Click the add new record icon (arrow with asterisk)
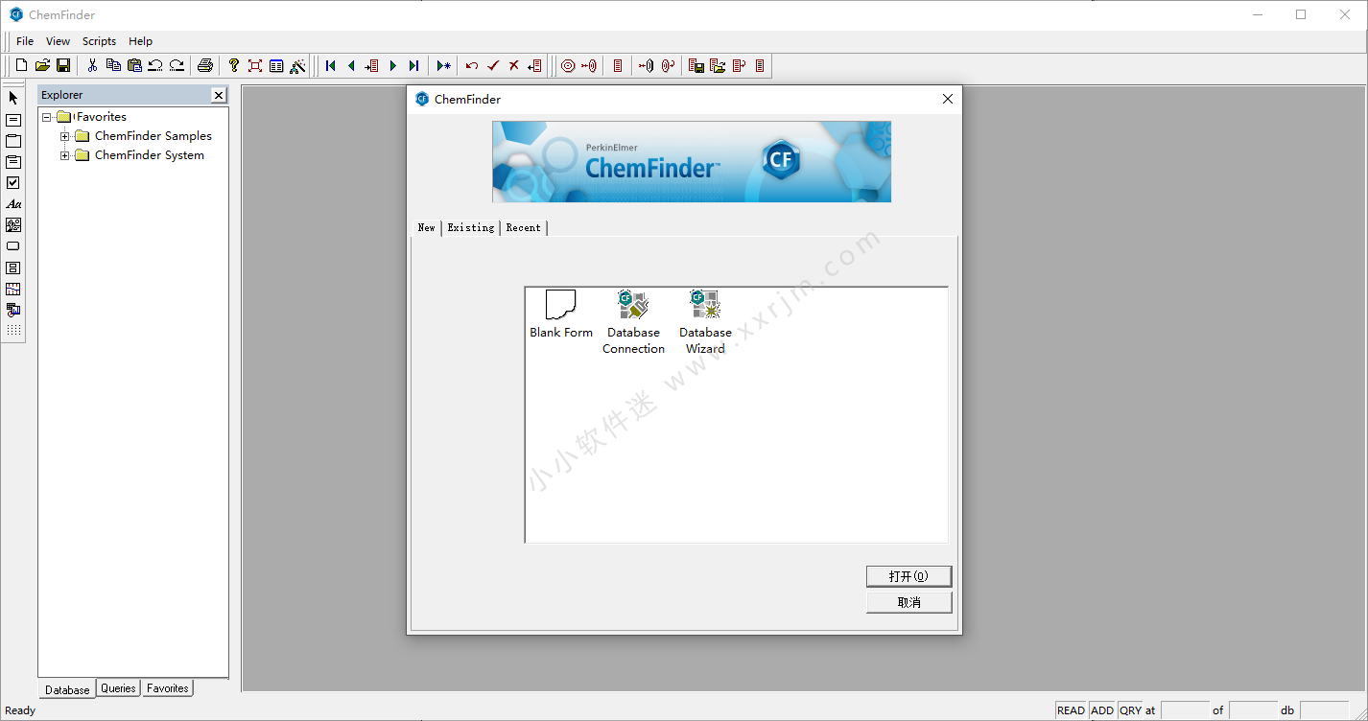 pos(443,65)
